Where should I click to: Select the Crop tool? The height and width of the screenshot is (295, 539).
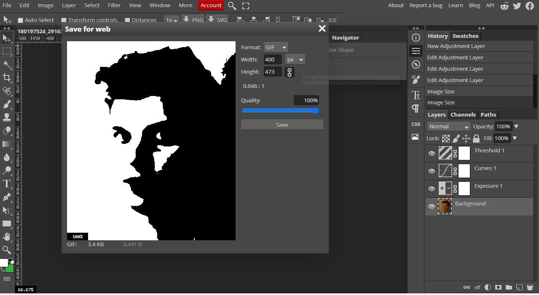(7, 77)
